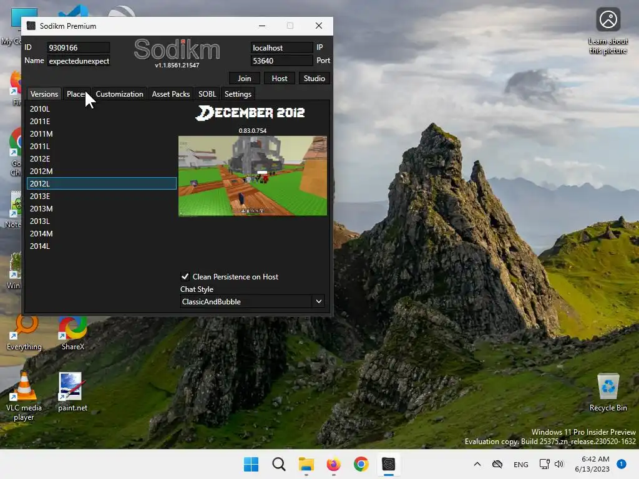Viewport: 639px width, 479px height.
Task: Switch to the Asset Packs tab
Action: click(x=171, y=94)
